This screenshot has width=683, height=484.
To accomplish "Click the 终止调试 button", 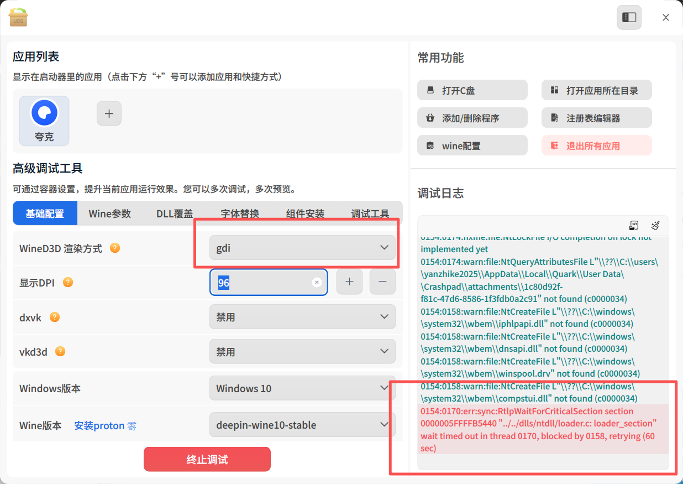I will 207,459.
